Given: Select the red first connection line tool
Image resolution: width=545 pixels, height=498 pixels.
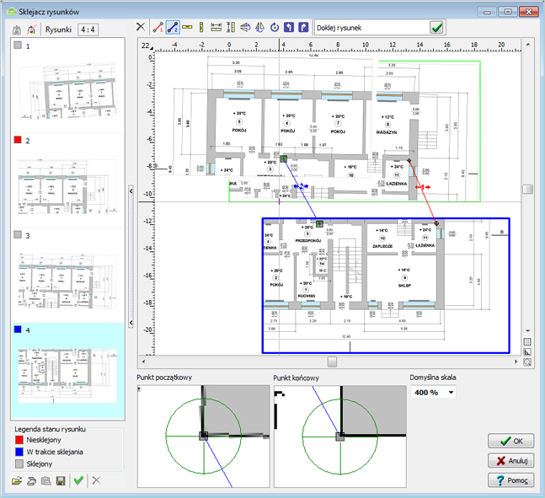Looking at the screenshot, I should [x=158, y=27].
